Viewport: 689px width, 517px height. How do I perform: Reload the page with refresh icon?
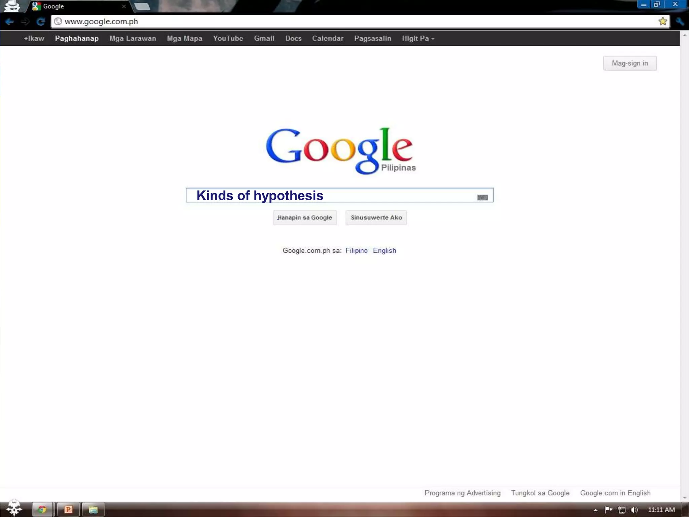coord(41,22)
